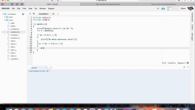Open a new Safari tab with plus
Image resolution: width=195 pixels, height=110 pixels.
pos(193,4)
